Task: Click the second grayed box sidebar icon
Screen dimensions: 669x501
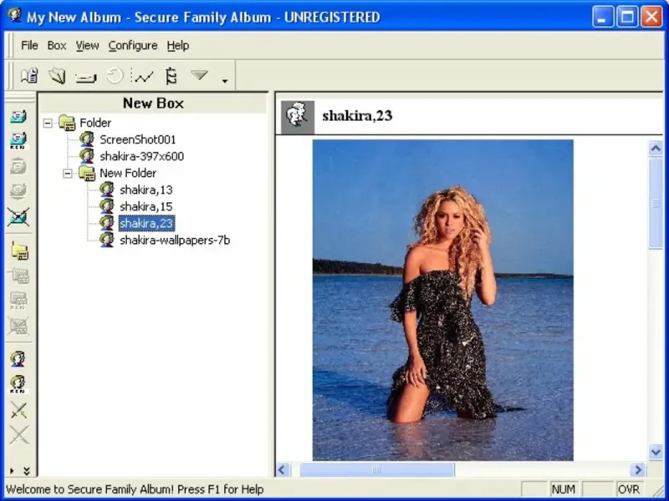Action: [x=18, y=191]
